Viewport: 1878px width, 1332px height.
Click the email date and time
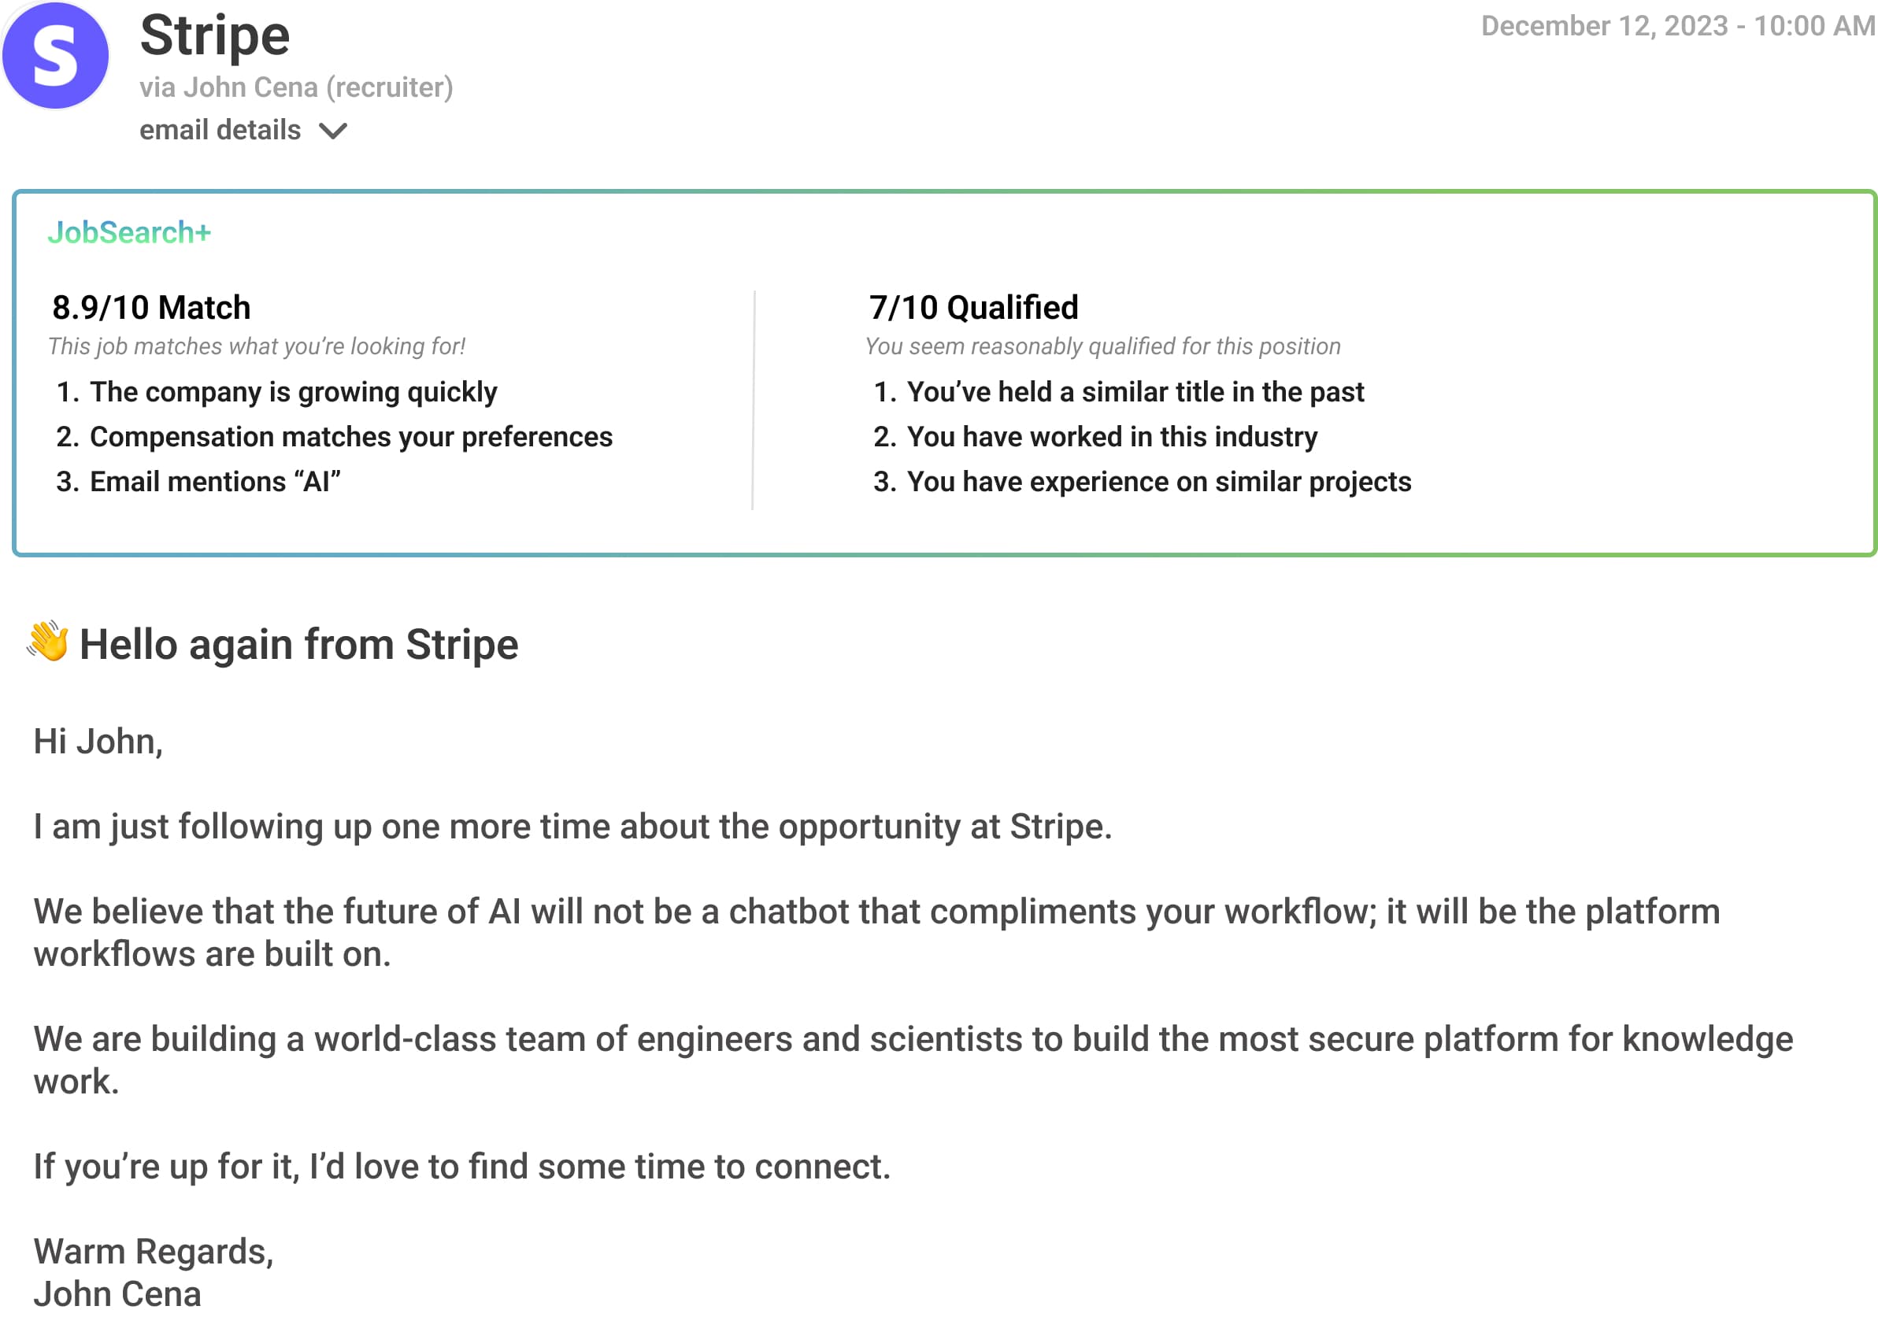(x=1677, y=26)
